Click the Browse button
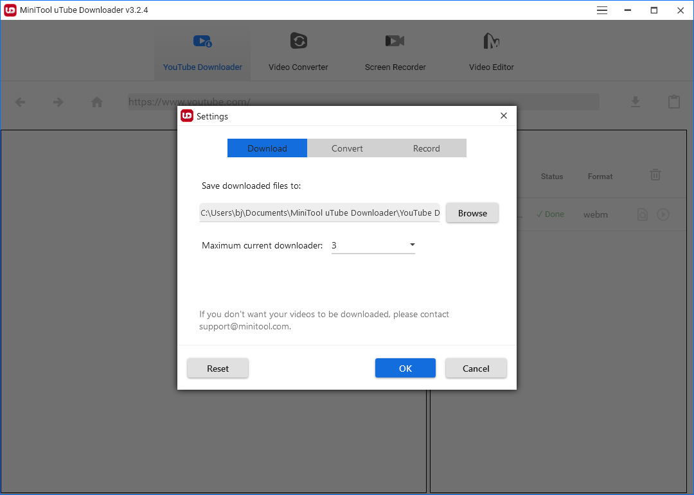694x495 pixels. pos(472,213)
